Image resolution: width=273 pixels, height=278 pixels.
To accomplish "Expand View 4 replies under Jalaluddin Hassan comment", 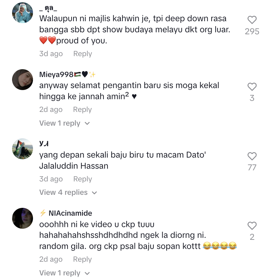I will tap(68, 193).
